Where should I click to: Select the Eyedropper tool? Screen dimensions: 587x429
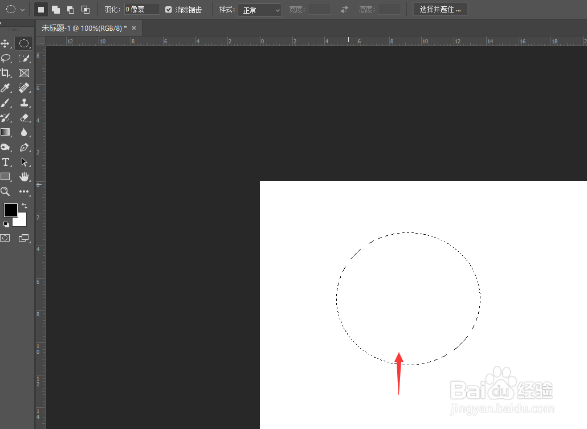coord(5,88)
